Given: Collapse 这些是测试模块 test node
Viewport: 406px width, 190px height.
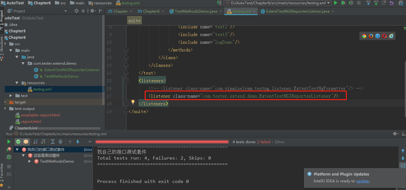Looking at the screenshot, I should pyautogui.click(x=23, y=156).
